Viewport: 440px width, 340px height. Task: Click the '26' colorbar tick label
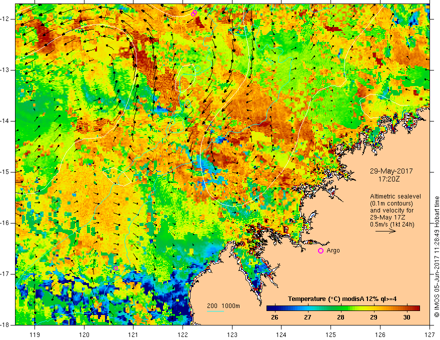[274, 317]
